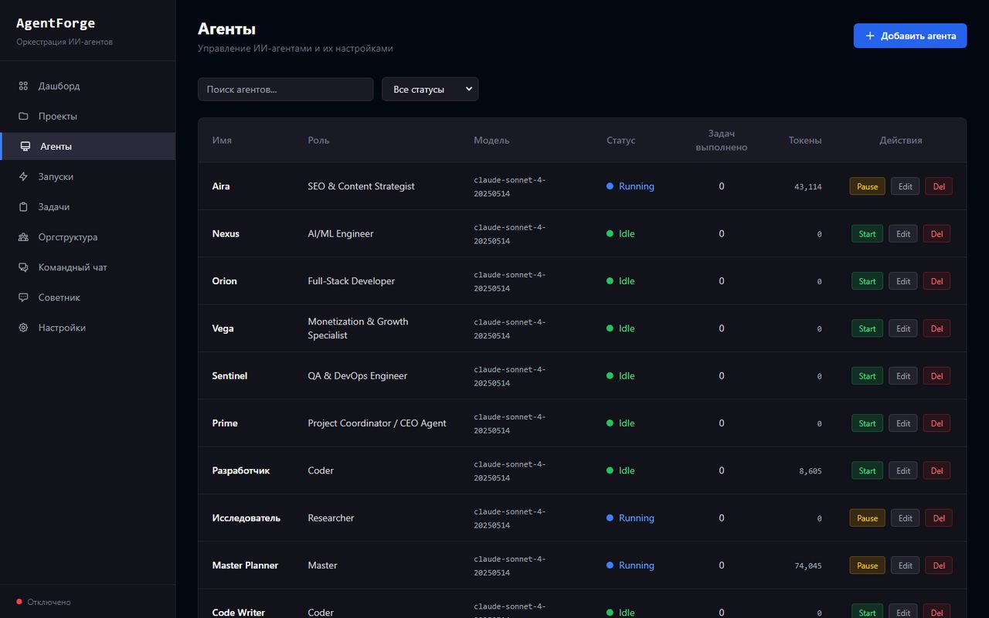Start the Nexus agent

point(867,233)
